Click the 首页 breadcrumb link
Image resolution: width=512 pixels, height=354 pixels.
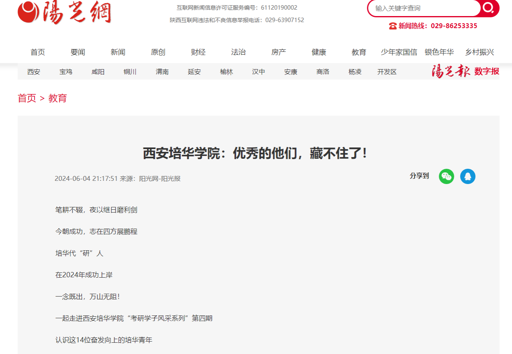(x=27, y=98)
